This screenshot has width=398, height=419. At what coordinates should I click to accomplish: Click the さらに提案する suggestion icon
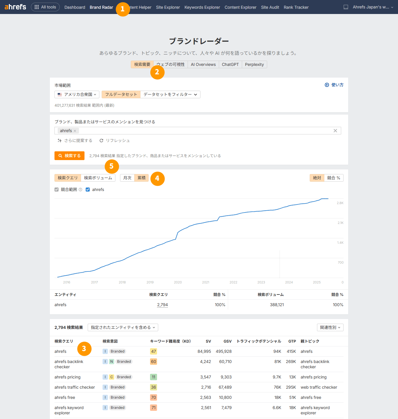[x=59, y=140]
